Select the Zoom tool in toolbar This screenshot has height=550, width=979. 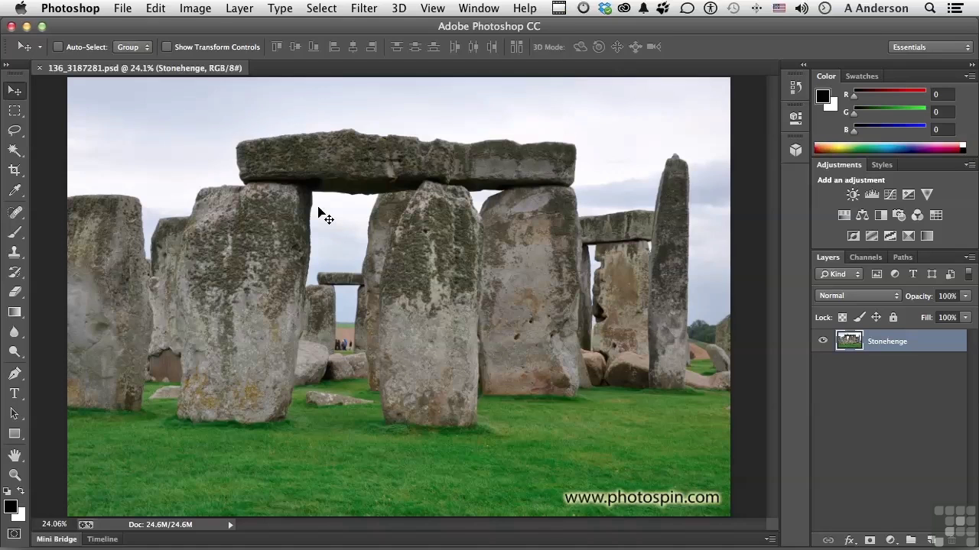pos(15,475)
